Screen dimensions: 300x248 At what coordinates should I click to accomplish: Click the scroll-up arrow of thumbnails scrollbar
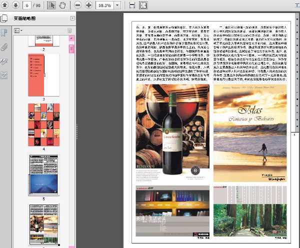coord(71,38)
